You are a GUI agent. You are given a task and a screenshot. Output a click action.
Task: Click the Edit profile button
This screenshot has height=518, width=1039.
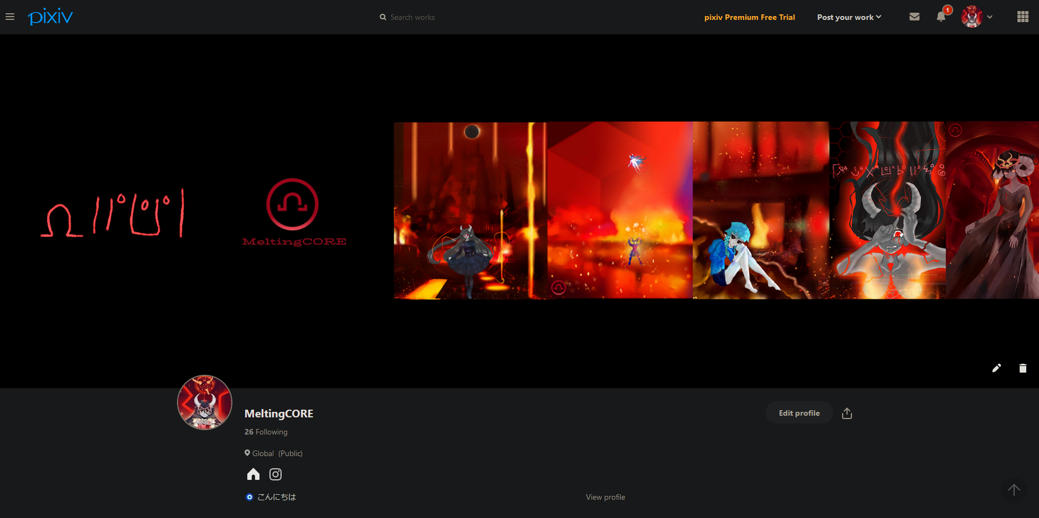tap(799, 413)
